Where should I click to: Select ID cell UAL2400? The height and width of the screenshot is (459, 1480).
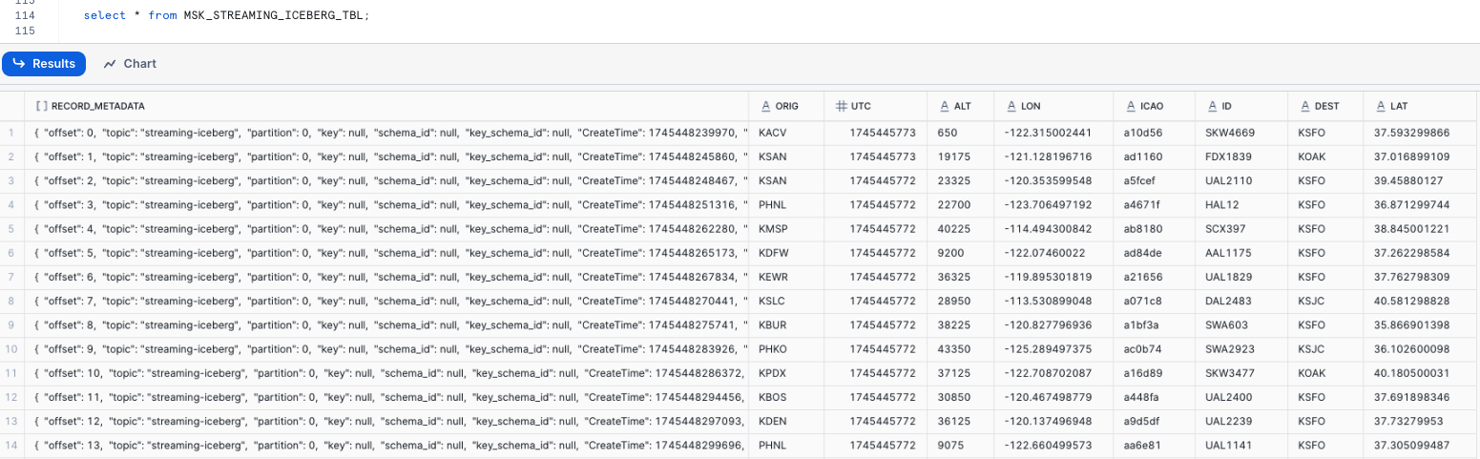[1240, 398]
